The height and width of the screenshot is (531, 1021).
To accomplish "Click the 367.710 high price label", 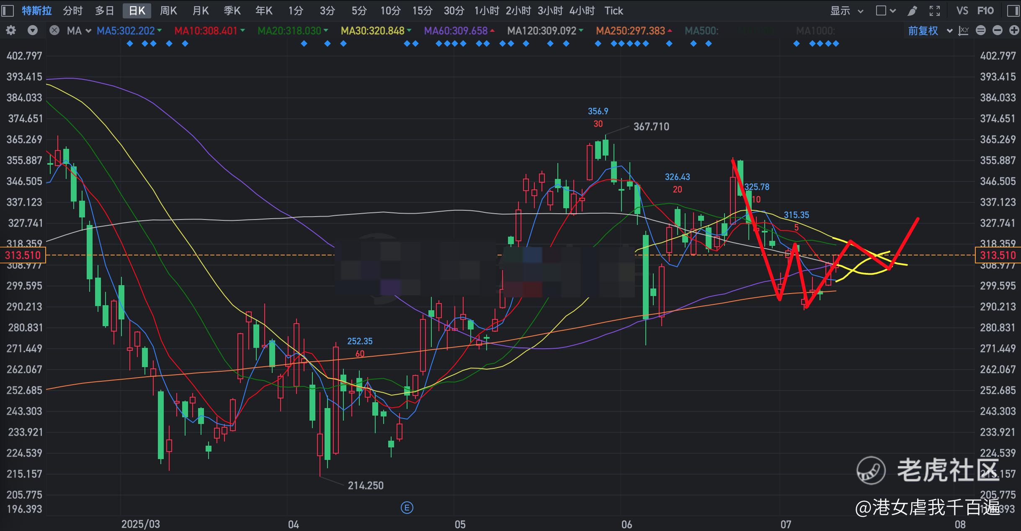I will [651, 126].
